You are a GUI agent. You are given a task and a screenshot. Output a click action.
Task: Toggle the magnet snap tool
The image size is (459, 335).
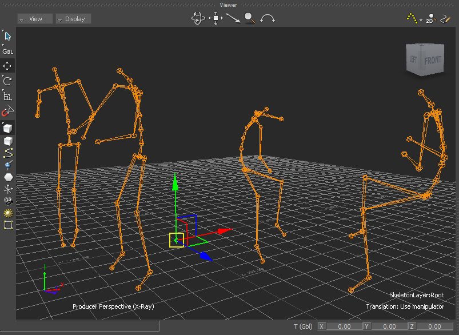click(8, 111)
